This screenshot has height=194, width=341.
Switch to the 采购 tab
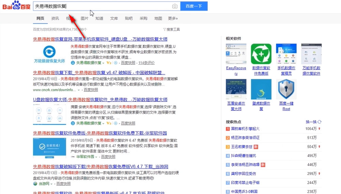click(x=144, y=18)
